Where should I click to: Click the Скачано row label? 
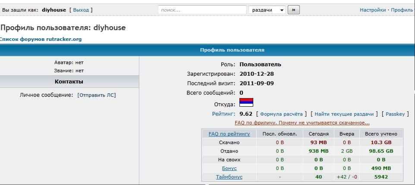(x=229, y=142)
